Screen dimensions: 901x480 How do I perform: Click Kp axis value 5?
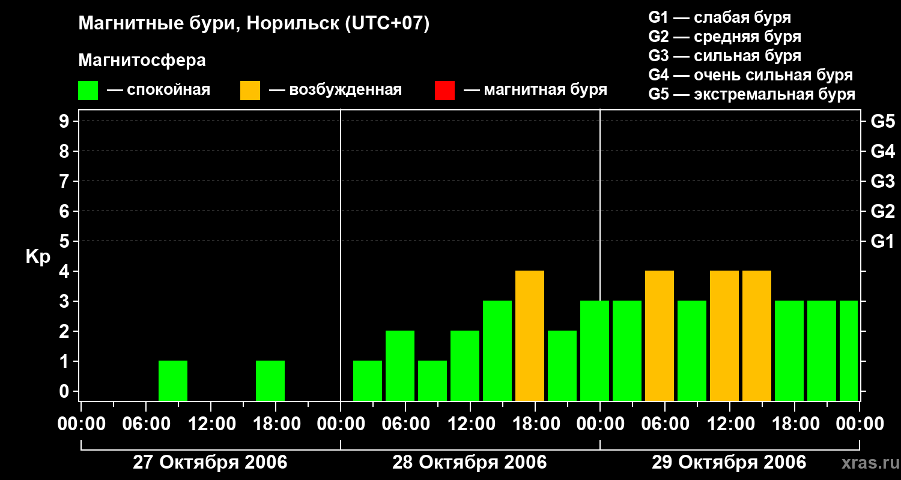(x=65, y=241)
